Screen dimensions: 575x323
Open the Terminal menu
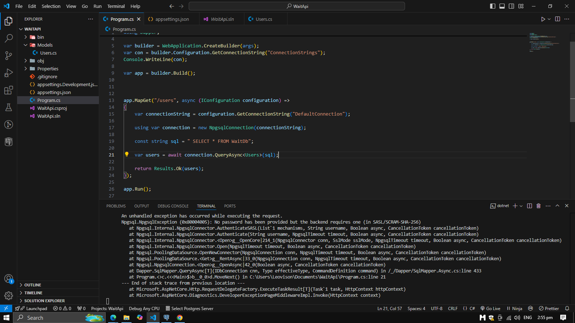116,6
